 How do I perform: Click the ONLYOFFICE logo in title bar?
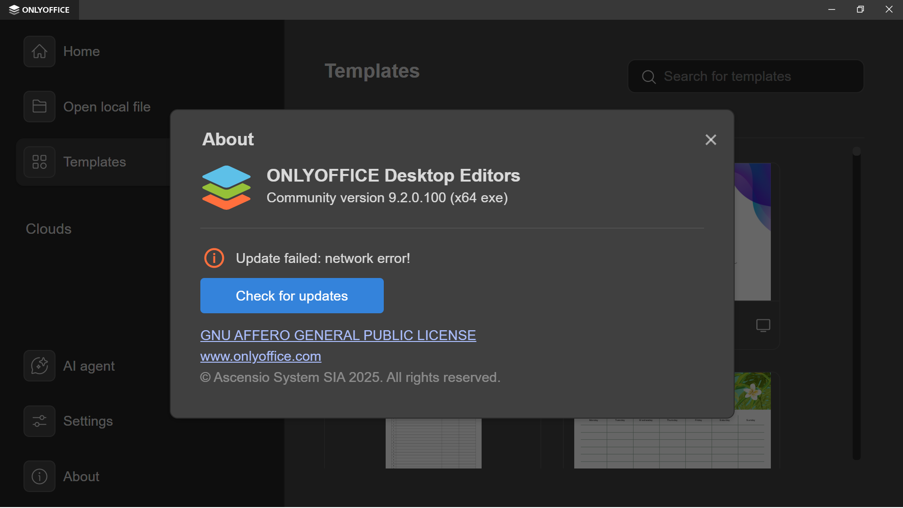[39, 9]
